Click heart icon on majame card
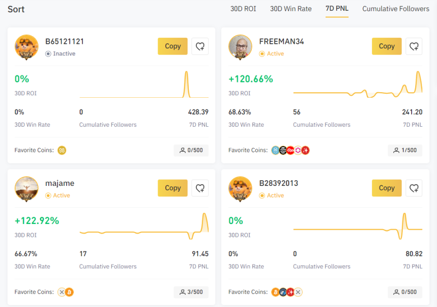Image resolution: width=437 pixels, height=307 pixels. (x=200, y=188)
